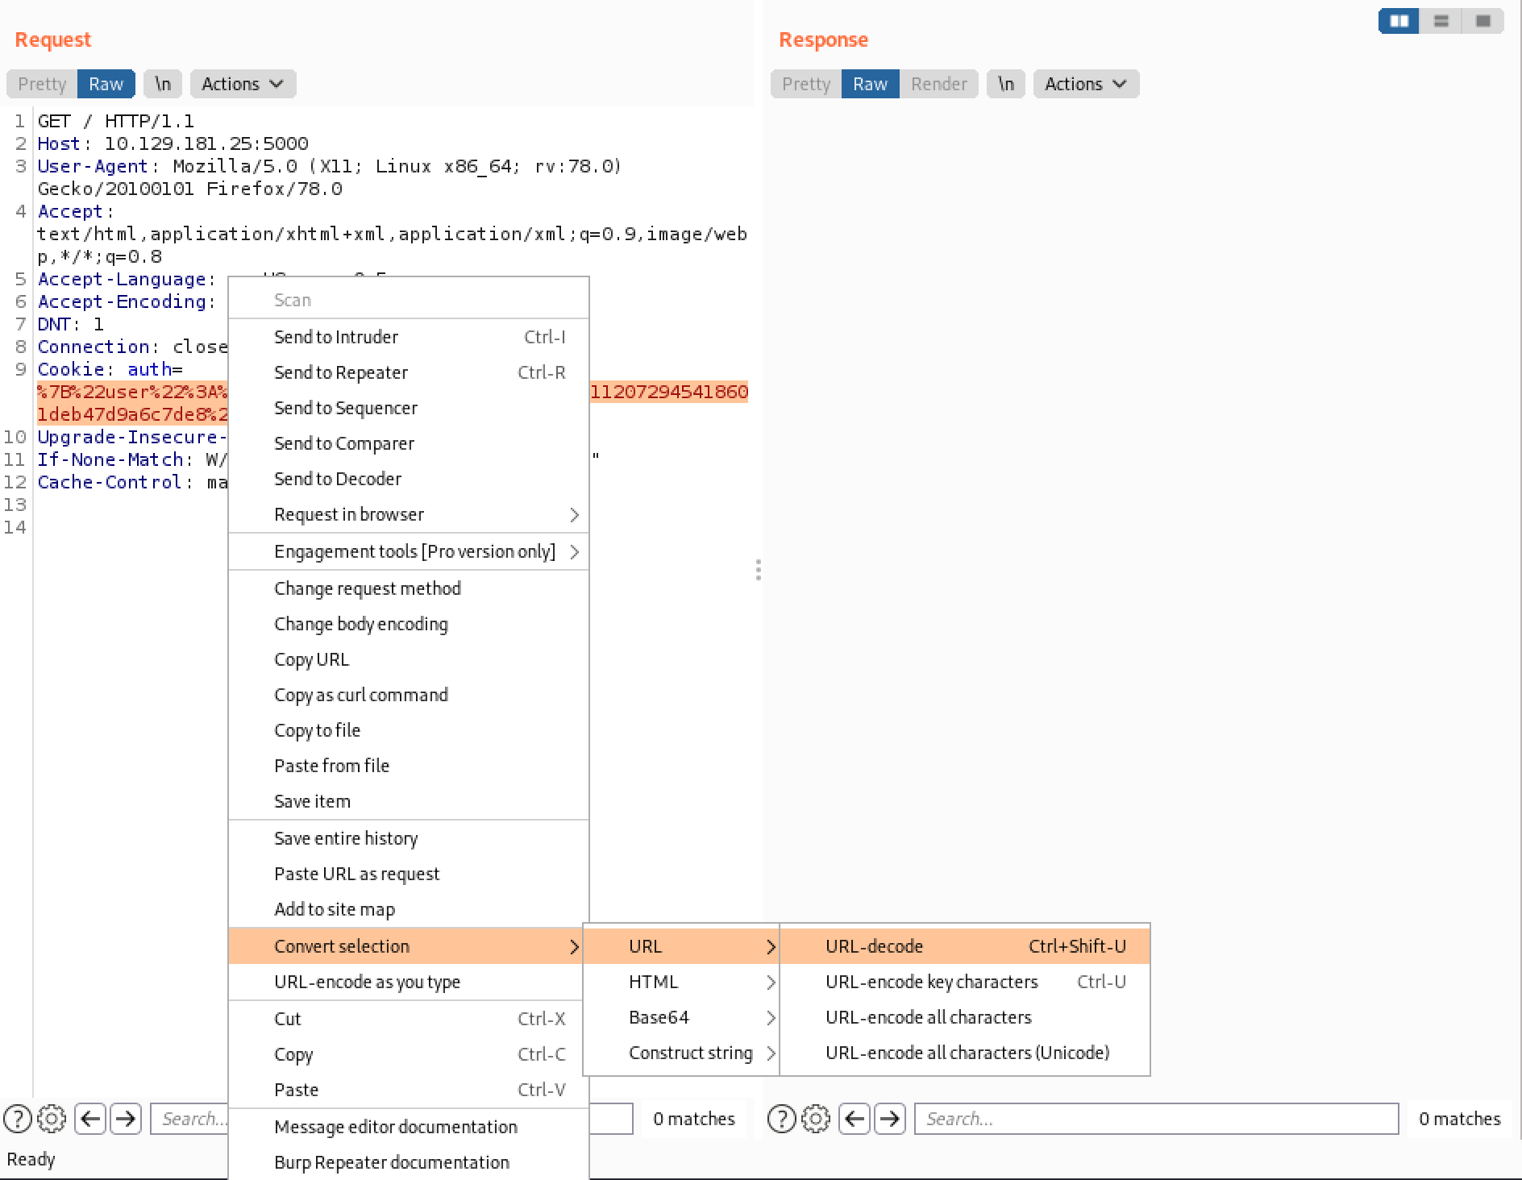Click the 'DNT: 1' header line
This screenshot has width=1522, height=1180.
point(71,324)
